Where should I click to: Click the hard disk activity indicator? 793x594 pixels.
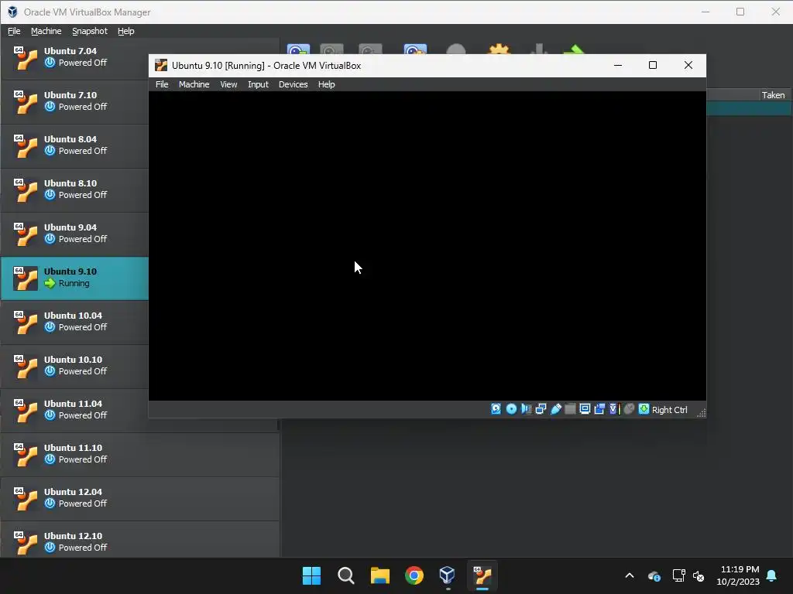496,409
